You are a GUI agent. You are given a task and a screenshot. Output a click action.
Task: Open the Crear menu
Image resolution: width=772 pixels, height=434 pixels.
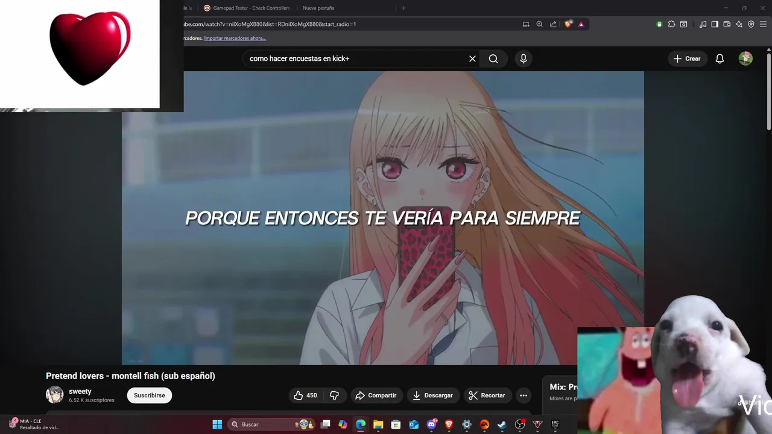(687, 58)
